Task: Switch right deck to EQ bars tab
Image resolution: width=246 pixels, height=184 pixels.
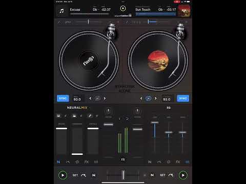Action: [x=187, y=162]
